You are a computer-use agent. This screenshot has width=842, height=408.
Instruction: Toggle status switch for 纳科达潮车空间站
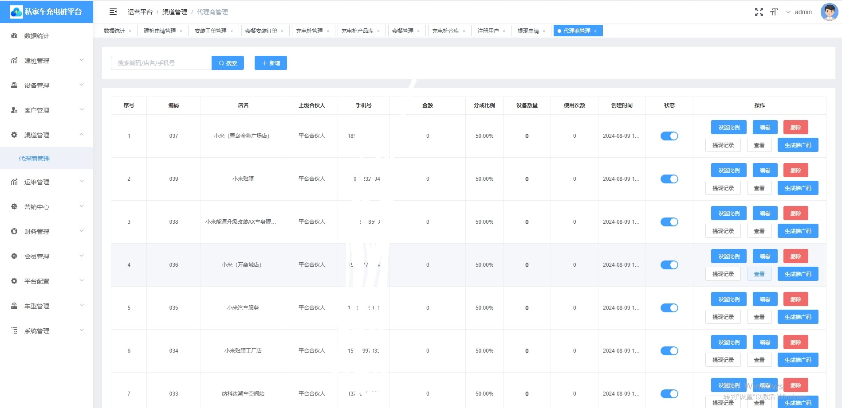tap(669, 394)
